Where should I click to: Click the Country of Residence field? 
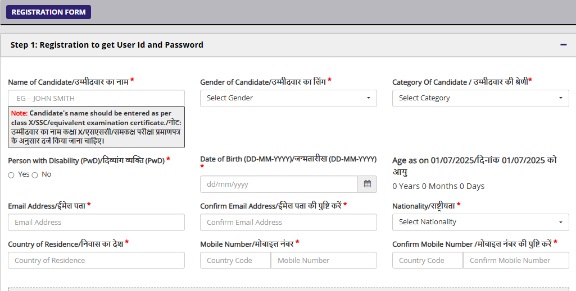(96, 260)
